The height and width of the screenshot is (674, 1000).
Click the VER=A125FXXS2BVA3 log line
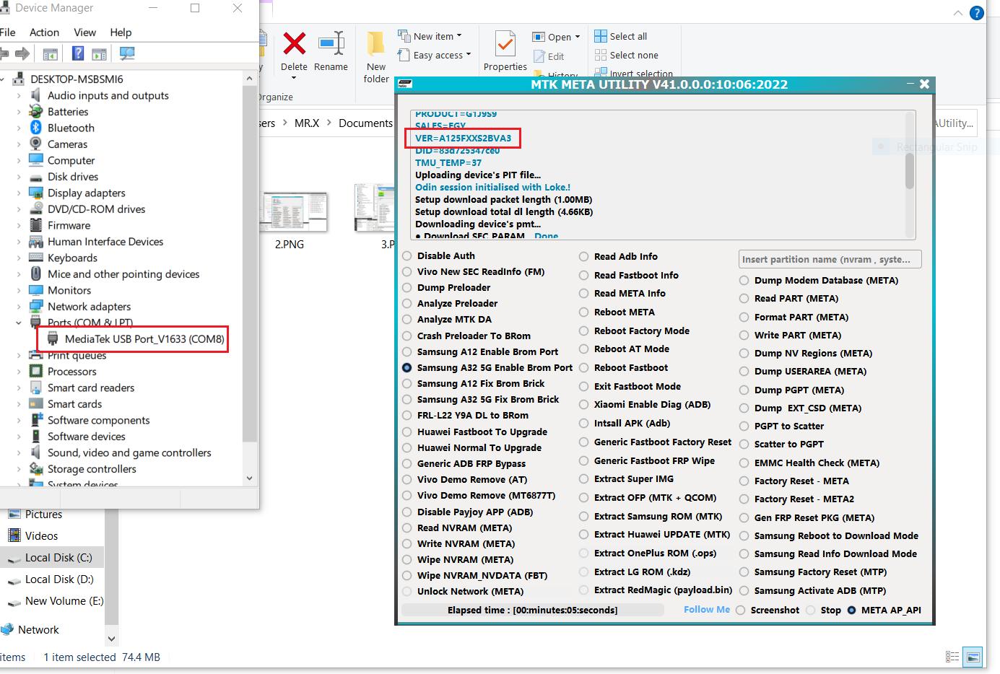click(x=463, y=138)
